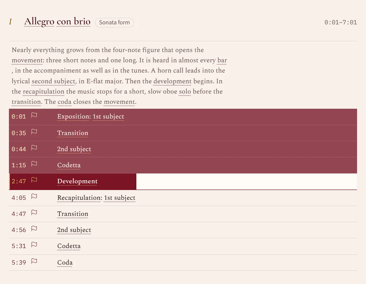Click the "2nd subject" label at 4:56

point(74,230)
